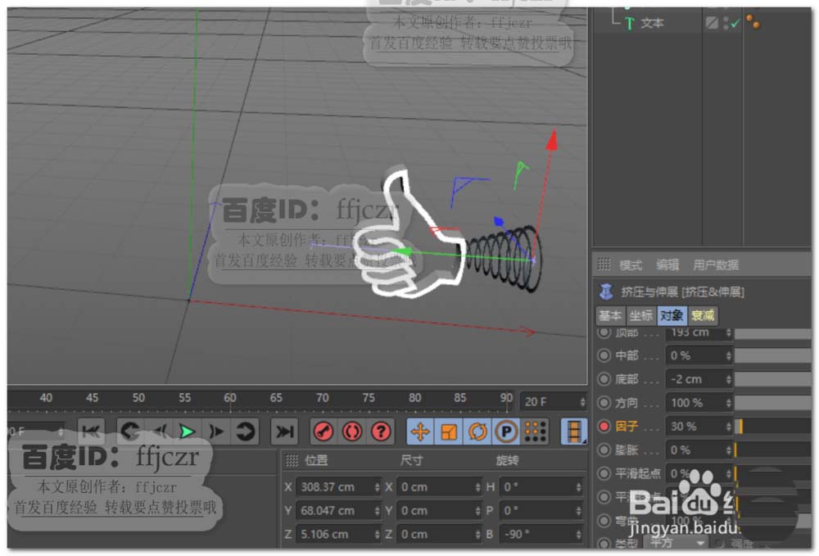The width and height of the screenshot is (819, 556).
Task: Click the attribute manager grip icon
Action: point(604,264)
